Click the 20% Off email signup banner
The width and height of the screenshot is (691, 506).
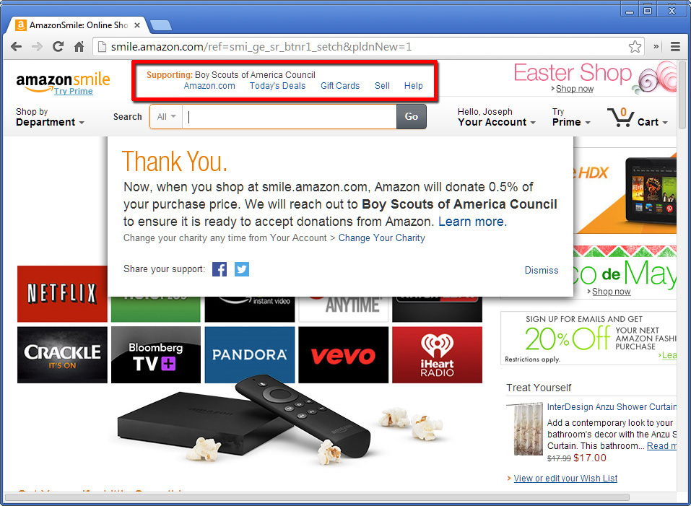[x=588, y=338]
